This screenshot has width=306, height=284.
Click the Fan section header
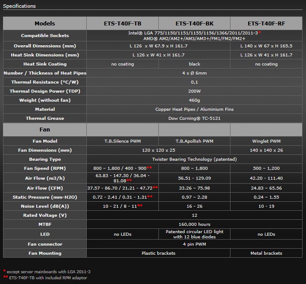tap(45, 130)
